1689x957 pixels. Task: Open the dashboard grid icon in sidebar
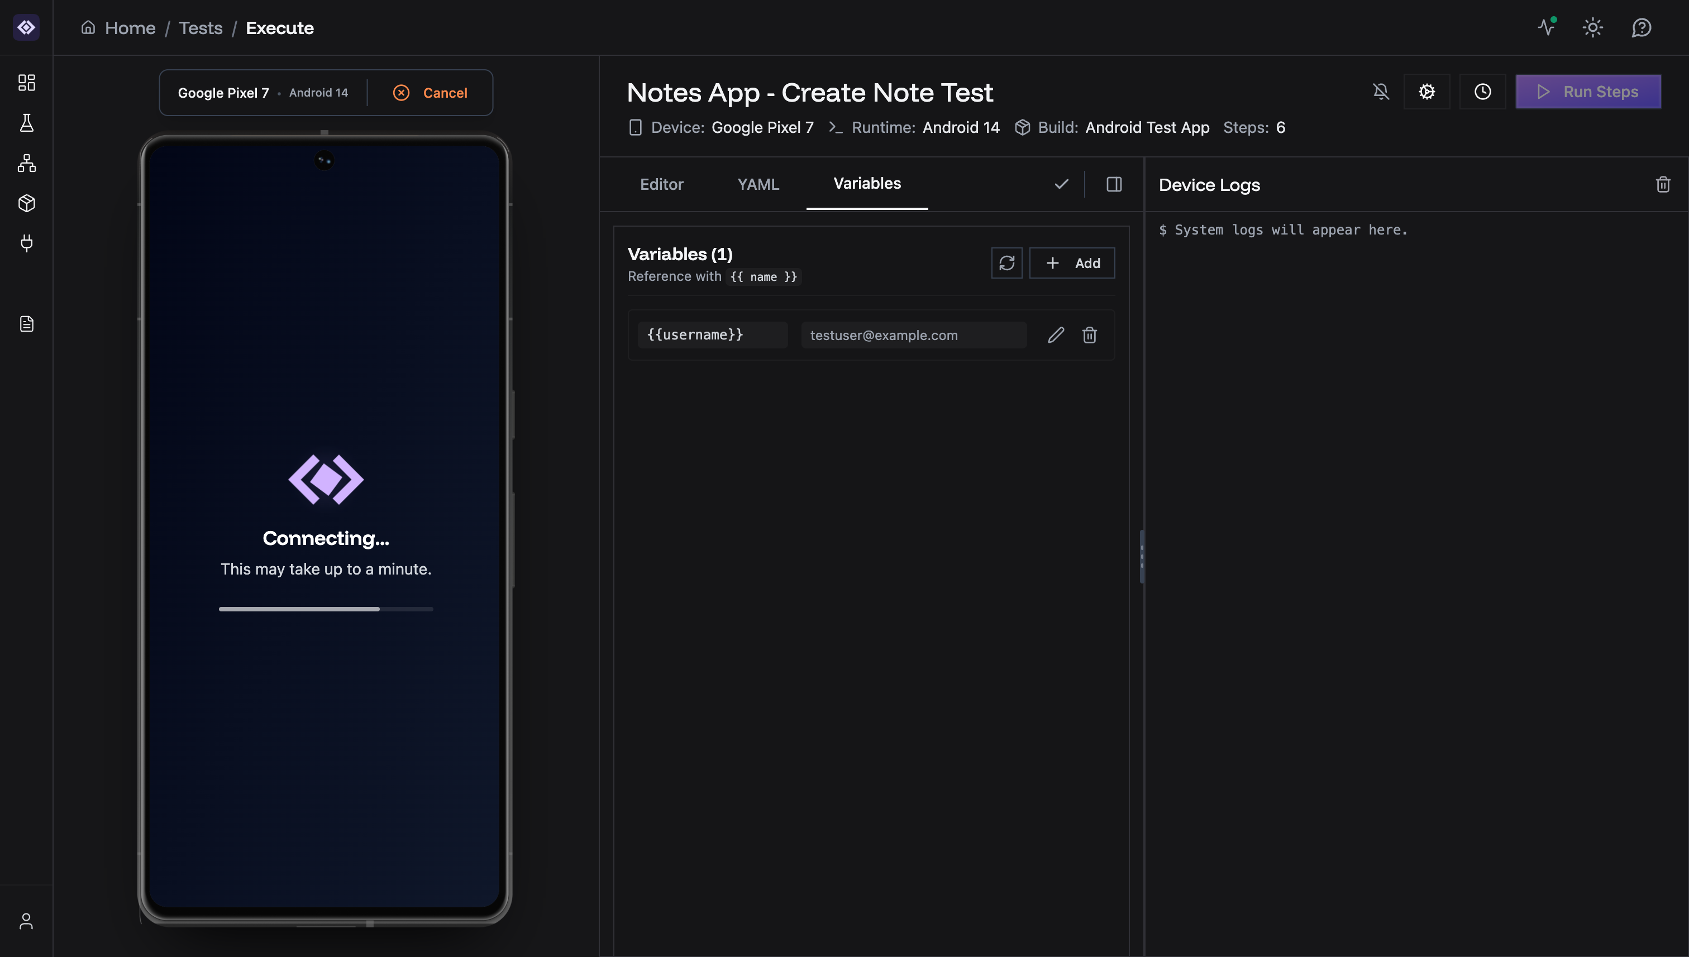[x=26, y=82]
